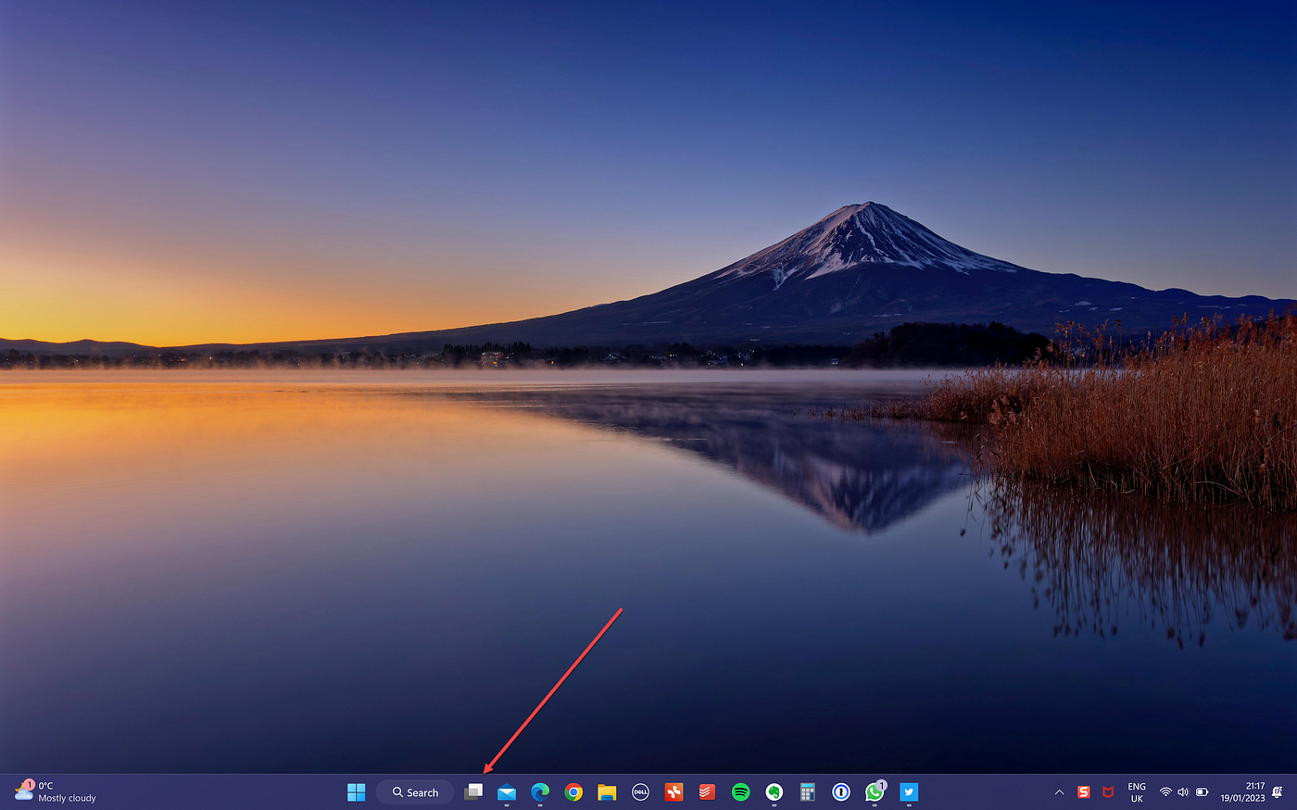Open the Twitter app icon

click(909, 791)
